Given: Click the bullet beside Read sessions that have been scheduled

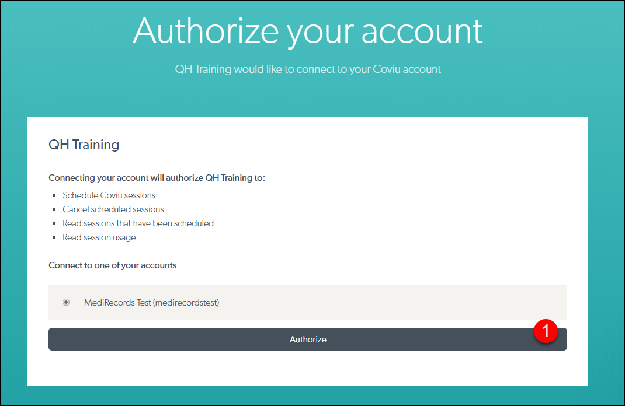Looking at the screenshot, I should point(55,223).
